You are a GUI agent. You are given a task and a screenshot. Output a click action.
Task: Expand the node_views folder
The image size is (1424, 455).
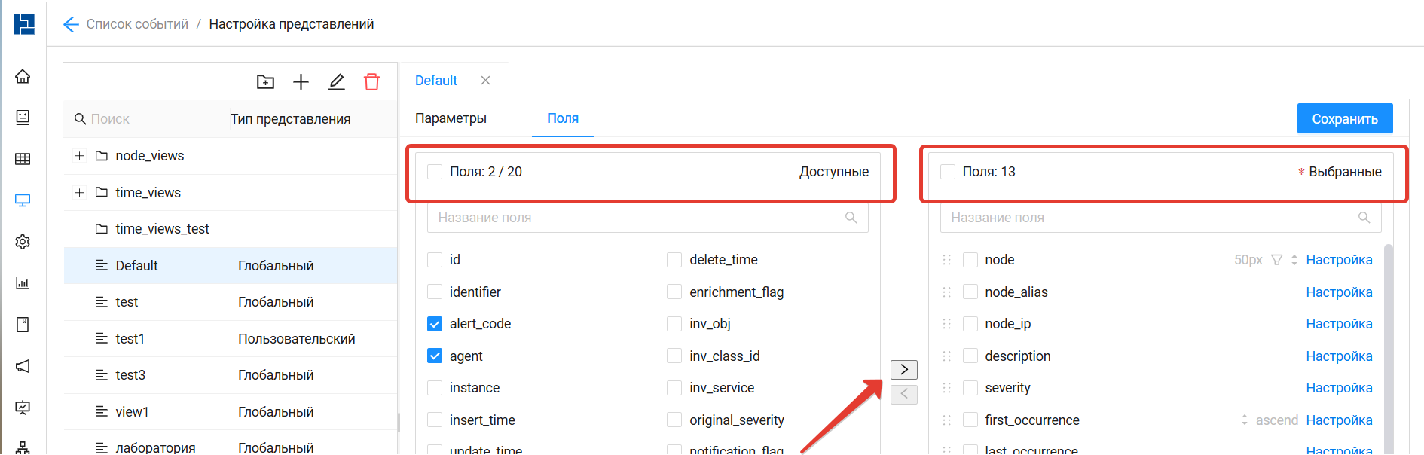[79, 156]
